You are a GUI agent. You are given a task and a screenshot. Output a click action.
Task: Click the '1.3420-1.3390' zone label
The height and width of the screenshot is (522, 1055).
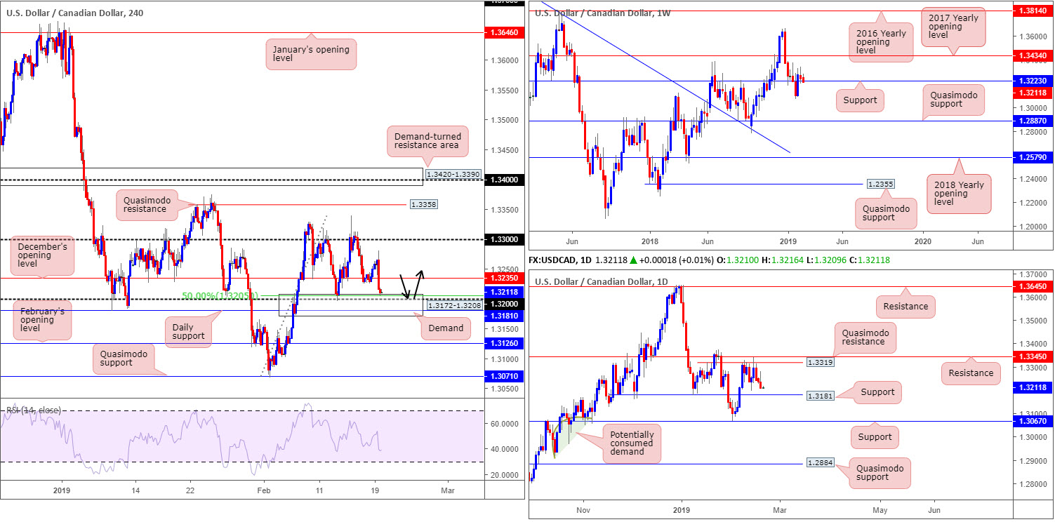pyautogui.click(x=453, y=173)
